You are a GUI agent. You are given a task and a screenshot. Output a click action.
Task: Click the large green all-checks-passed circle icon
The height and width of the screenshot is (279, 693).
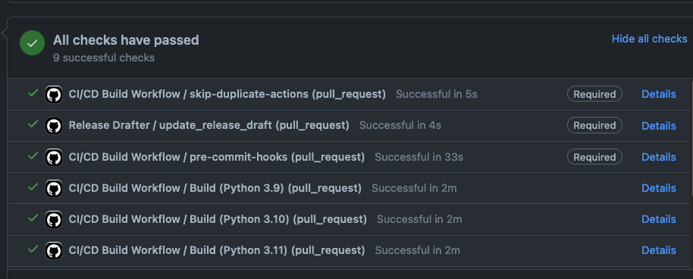[x=33, y=43]
